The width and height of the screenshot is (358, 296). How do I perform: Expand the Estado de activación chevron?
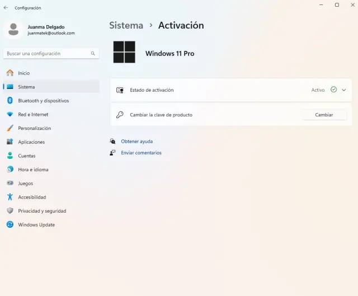(344, 90)
